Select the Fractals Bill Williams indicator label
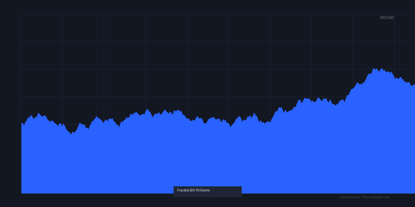This screenshot has width=415, height=207. tap(193, 190)
